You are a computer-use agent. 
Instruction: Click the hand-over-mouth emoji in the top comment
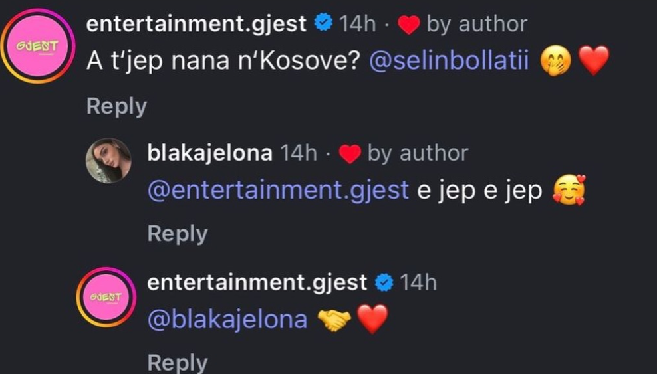555,61
